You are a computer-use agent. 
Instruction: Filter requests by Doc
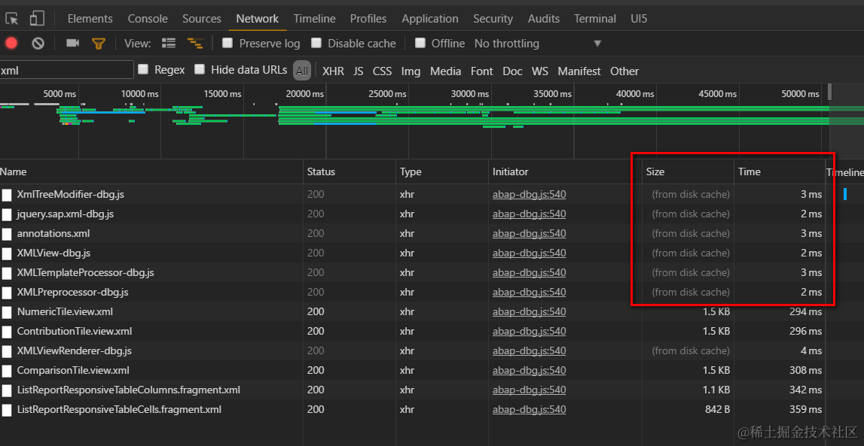[512, 71]
